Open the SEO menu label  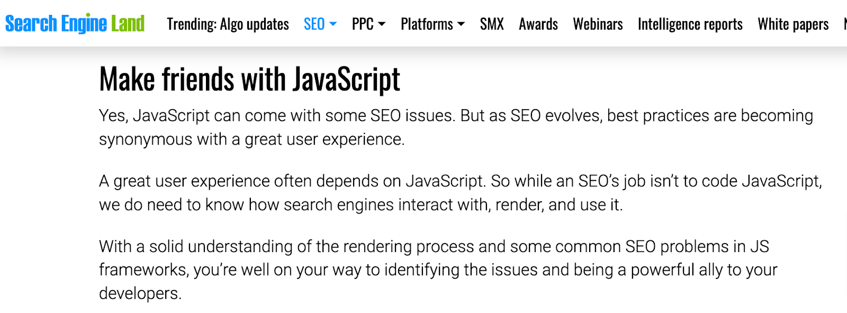click(314, 24)
